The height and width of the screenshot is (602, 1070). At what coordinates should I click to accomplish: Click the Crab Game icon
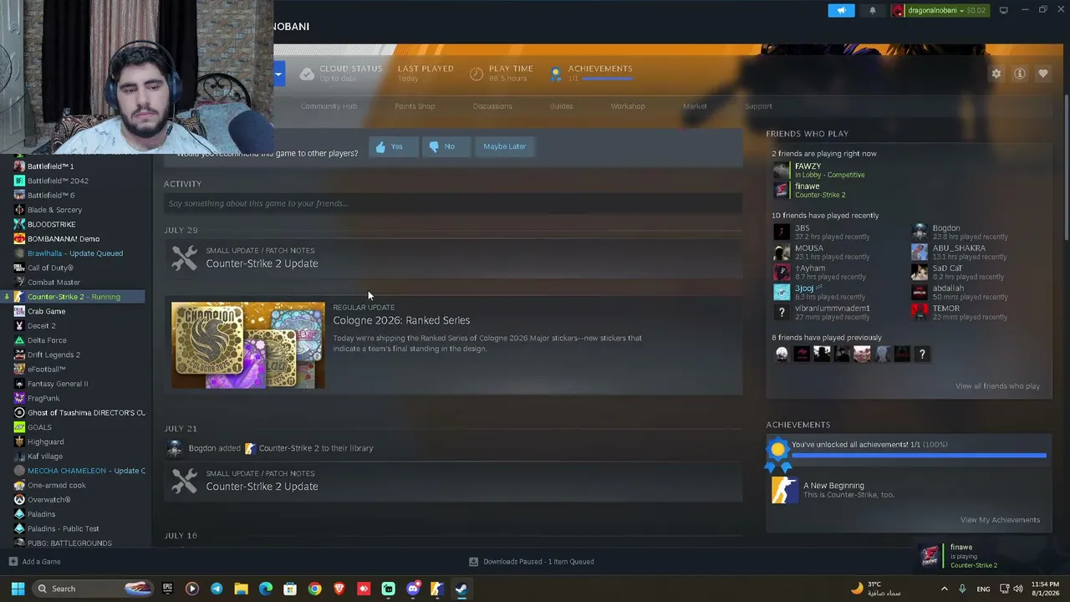pos(19,311)
